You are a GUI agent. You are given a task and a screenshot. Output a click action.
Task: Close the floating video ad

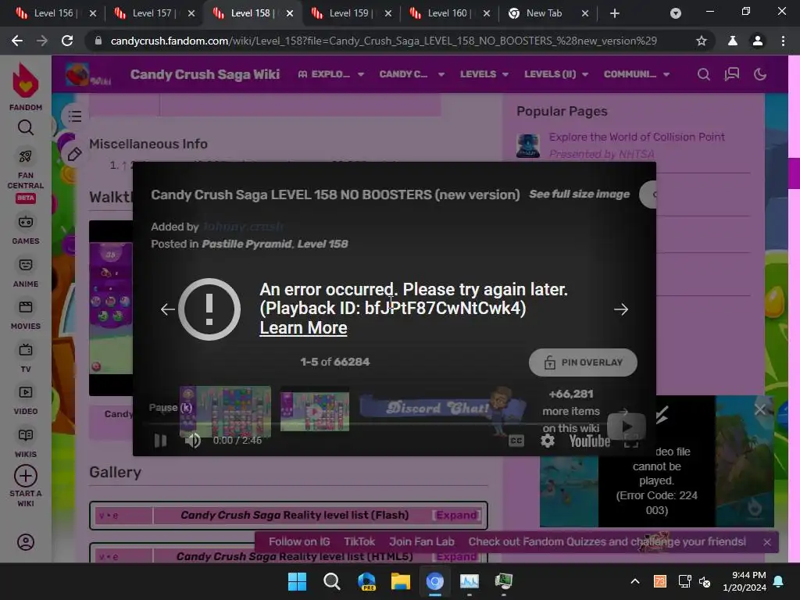click(759, 409)
